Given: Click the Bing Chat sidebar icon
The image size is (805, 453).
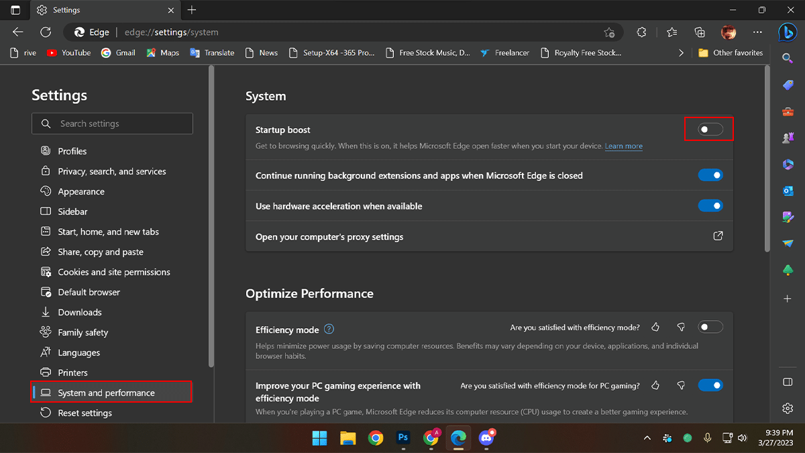Looking at the screenshot, I should click(x=787, y=32).
